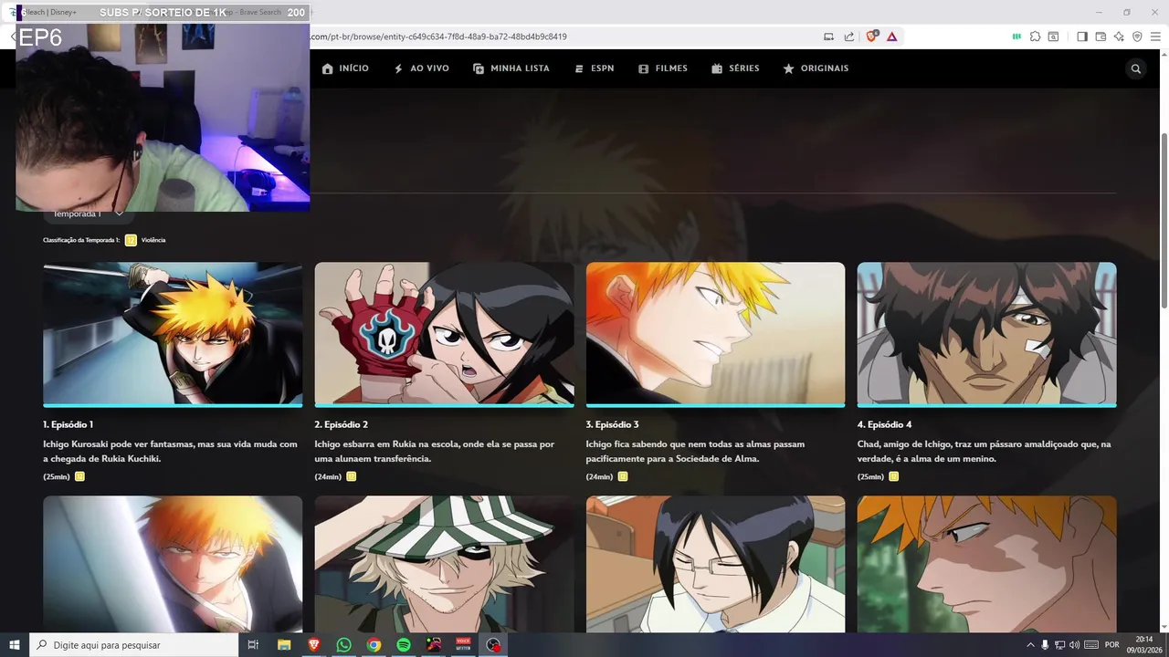The width and height of the screenshot is (1169, 657).
Task: Play Episódio 4 thumbnail showing Chad
Action: 986,333
